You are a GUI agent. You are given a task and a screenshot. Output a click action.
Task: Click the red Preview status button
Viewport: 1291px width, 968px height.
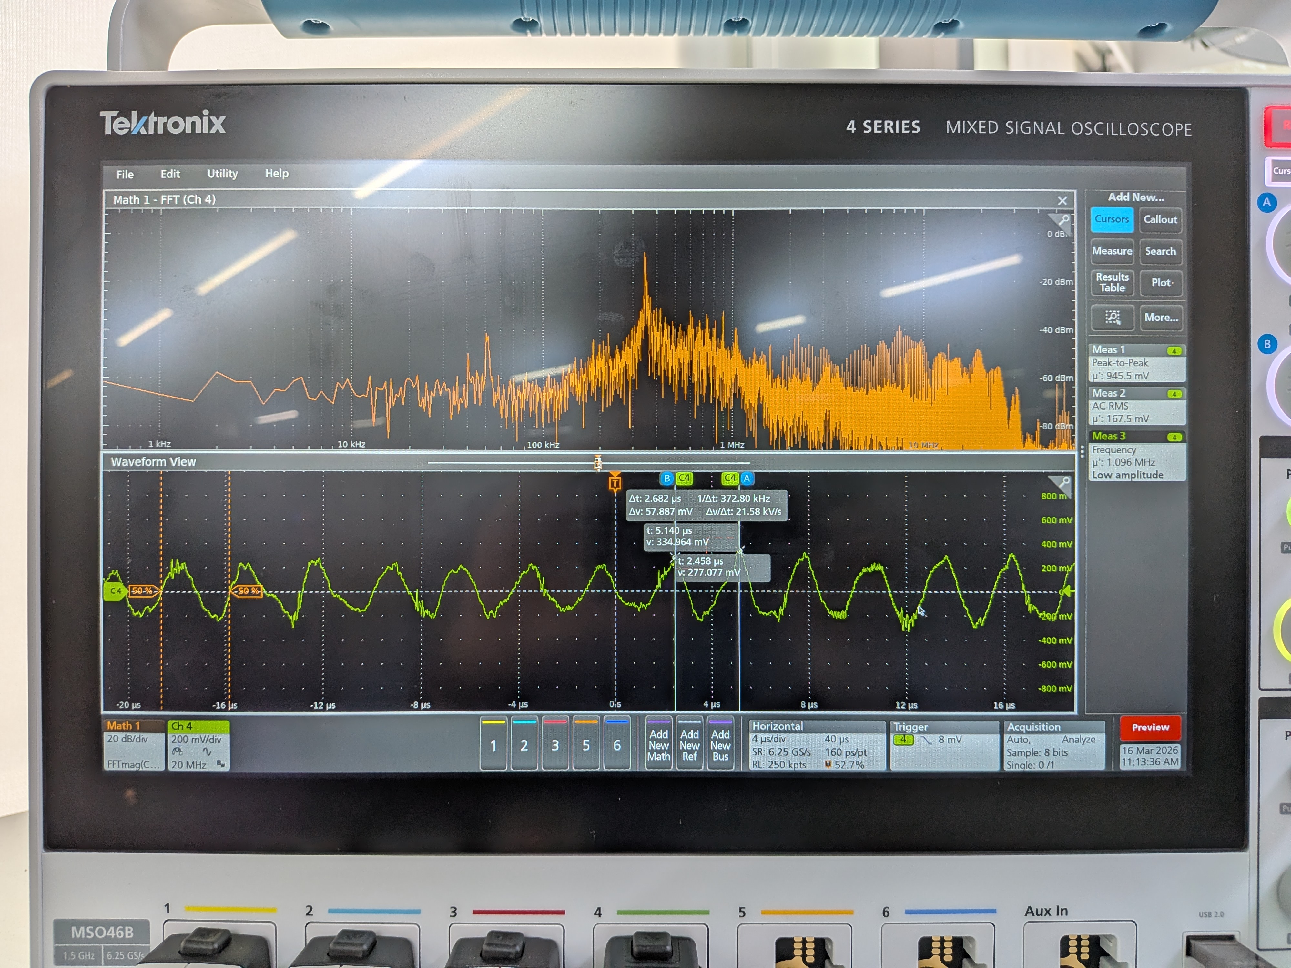click(x=1150, y=728)
